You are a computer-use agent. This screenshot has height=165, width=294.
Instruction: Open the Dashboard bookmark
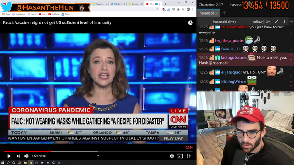click(x=19, y=14)
